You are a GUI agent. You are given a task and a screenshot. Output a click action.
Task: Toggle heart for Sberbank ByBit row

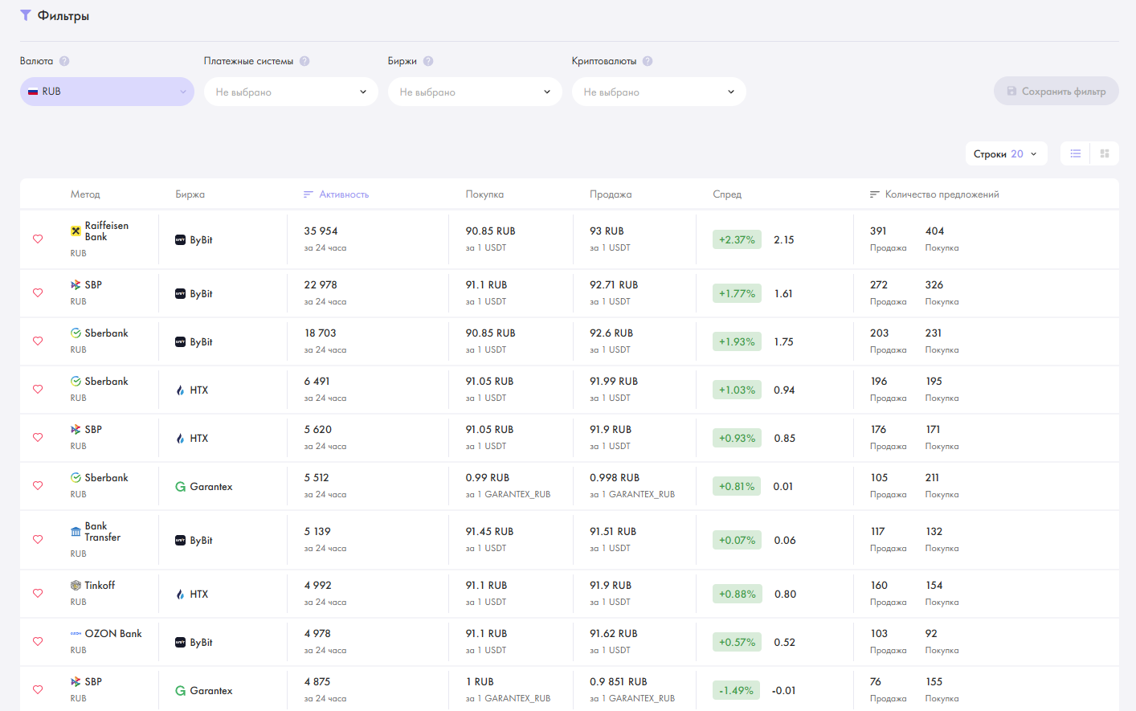pyautogui.click(x=38, y=341)
